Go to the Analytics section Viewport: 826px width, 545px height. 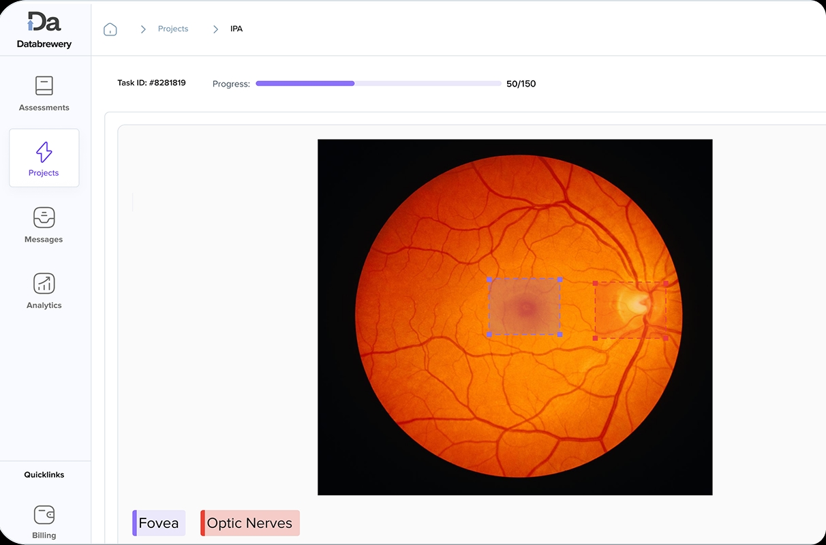pos(44,290)
